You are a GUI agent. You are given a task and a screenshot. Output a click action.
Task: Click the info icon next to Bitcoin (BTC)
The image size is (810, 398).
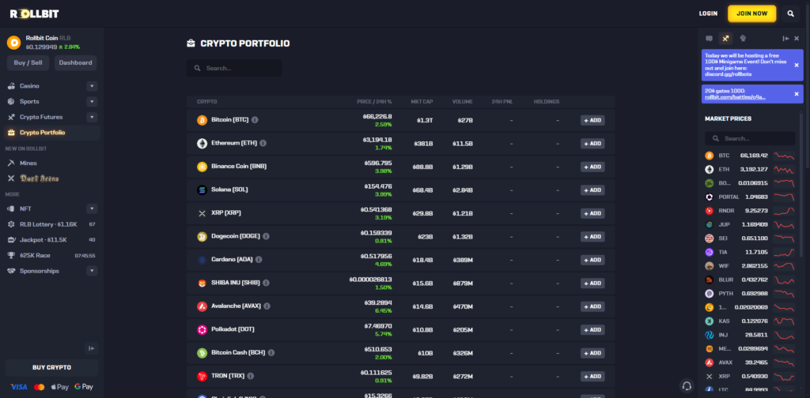point(255,119)
